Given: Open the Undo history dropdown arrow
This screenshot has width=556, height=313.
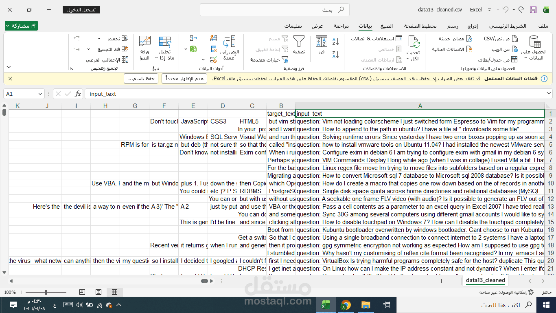Looking at the screenshot, I should click(x=514, y=9).
